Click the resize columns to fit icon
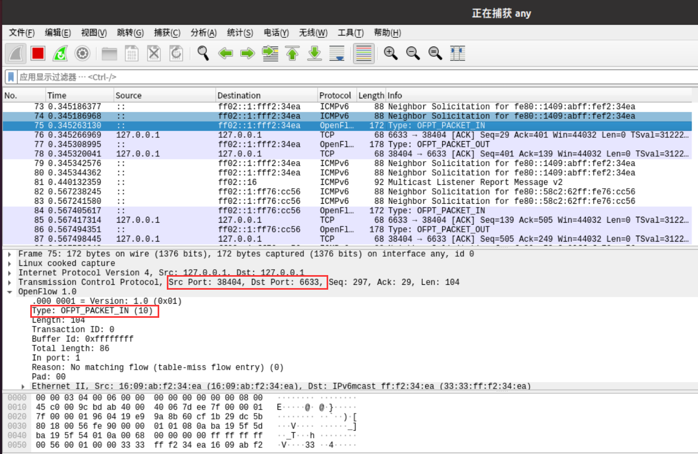 tap(458, 54)
